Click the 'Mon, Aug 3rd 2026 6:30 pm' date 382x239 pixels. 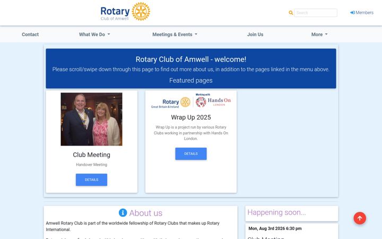tap(275, 228)
